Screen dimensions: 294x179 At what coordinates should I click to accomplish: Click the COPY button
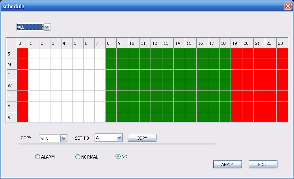tap(142, 138)
